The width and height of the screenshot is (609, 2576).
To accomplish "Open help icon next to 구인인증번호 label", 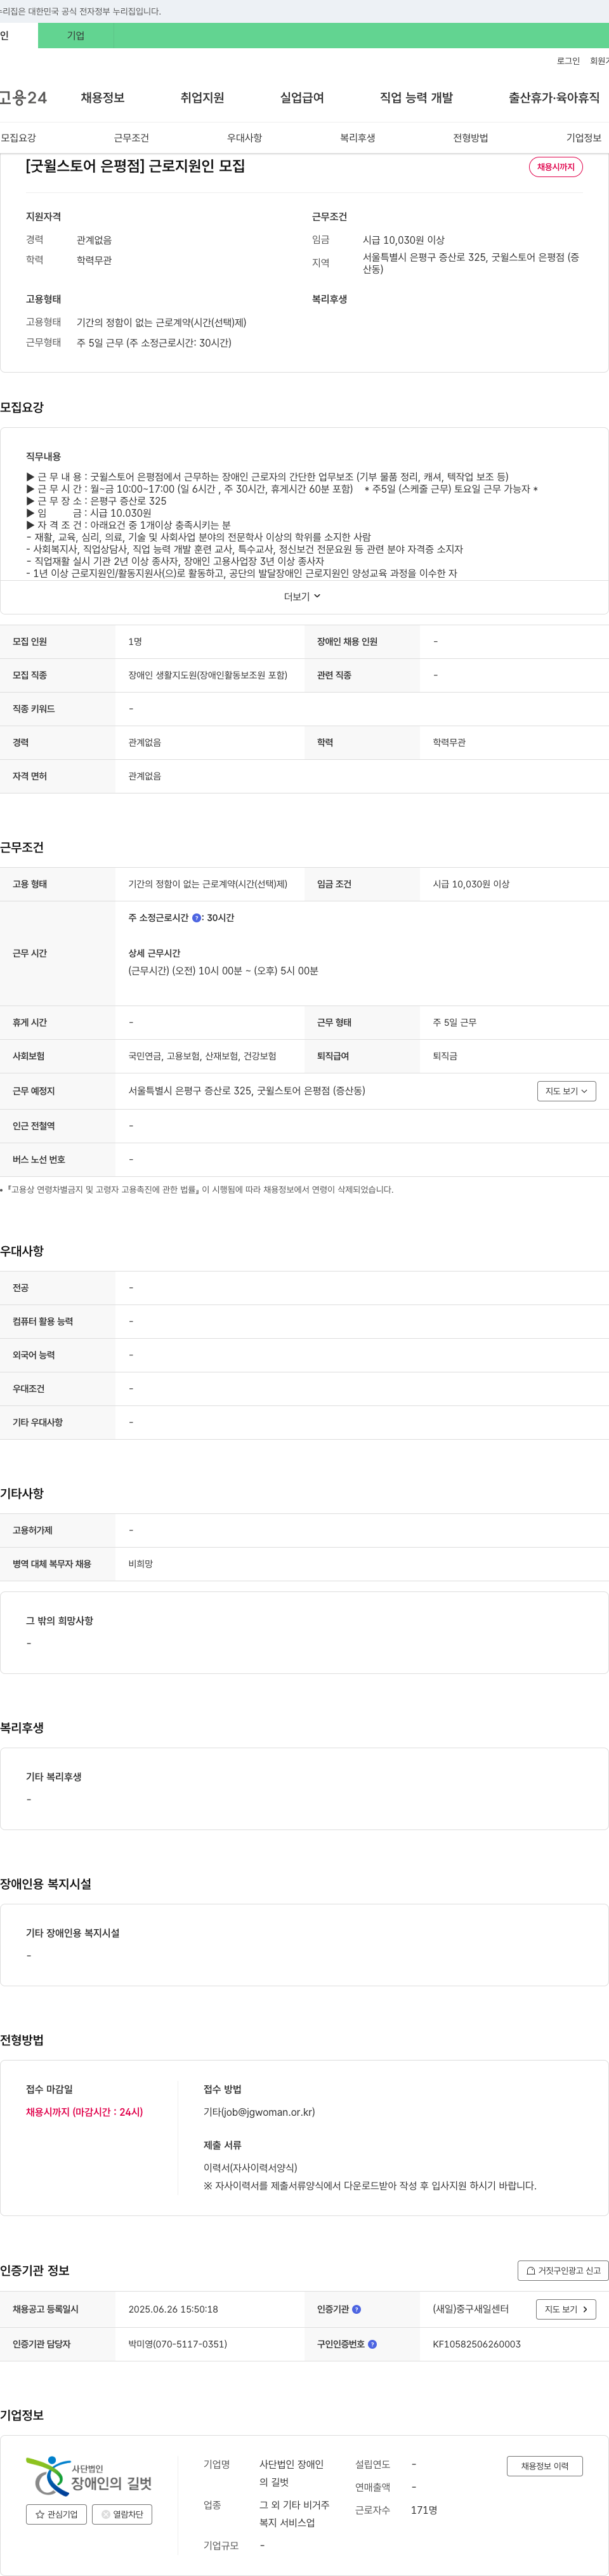I will [x=372, y=2344].
